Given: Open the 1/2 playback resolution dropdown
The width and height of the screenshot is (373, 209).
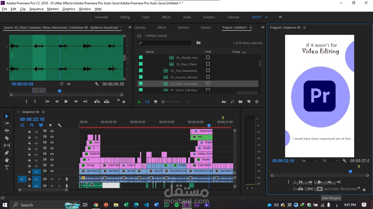Looking at the screenshot, I should click(330, 161).
